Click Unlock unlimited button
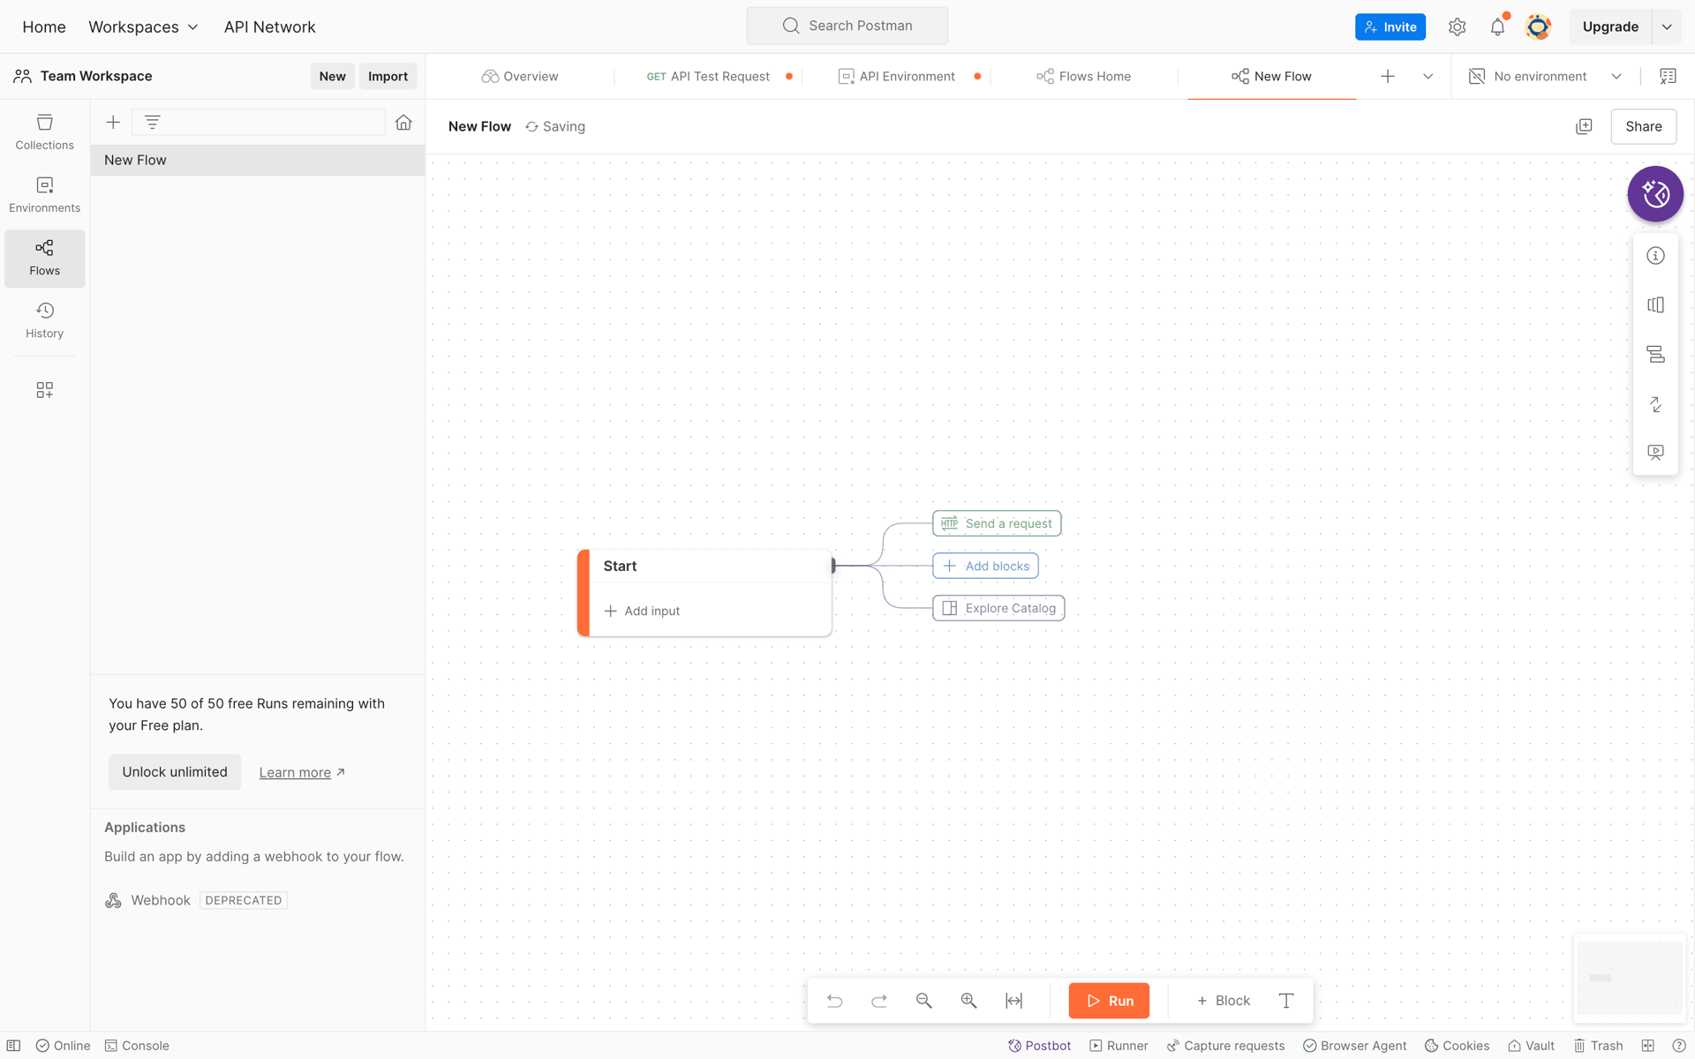This screenshot has width=1695, height=1059. coord(175,772)
